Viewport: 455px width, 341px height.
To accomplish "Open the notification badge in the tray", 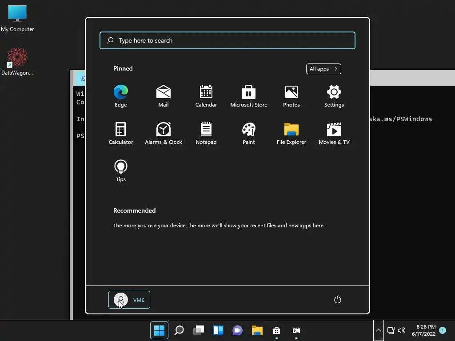I will (x=443, y=330).
